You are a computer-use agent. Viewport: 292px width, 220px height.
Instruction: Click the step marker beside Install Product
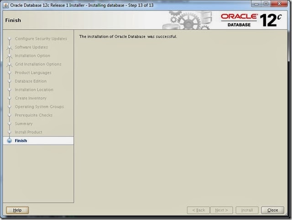coord(9,132)
